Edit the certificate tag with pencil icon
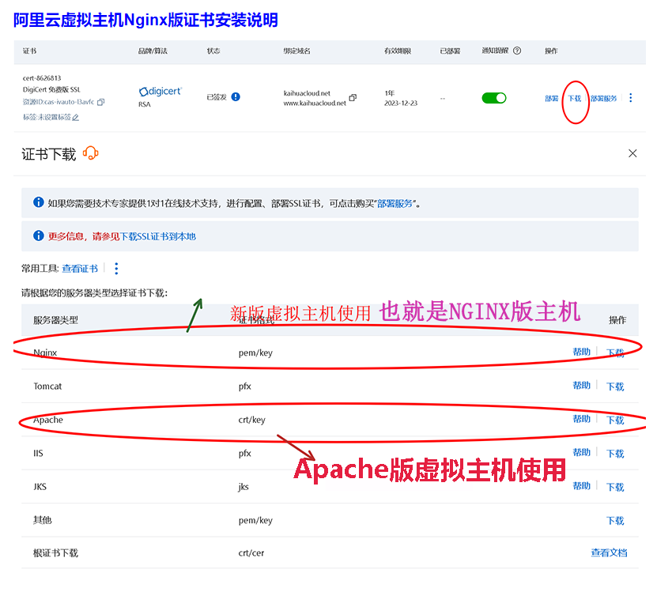Screen dimensions: 672x592 [76, 118]
